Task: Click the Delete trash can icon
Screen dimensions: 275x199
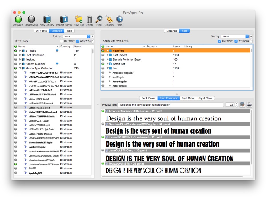Action: coord(89,19)
